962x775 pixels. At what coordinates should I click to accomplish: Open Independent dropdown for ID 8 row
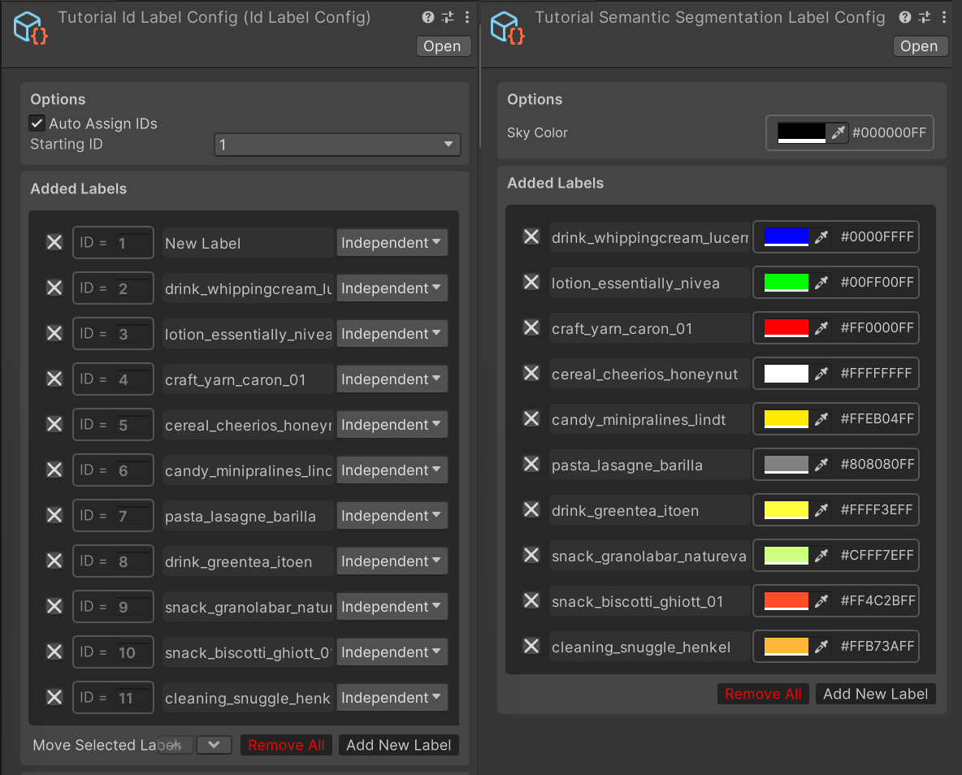pyautogui.click(x=392, y=561)
